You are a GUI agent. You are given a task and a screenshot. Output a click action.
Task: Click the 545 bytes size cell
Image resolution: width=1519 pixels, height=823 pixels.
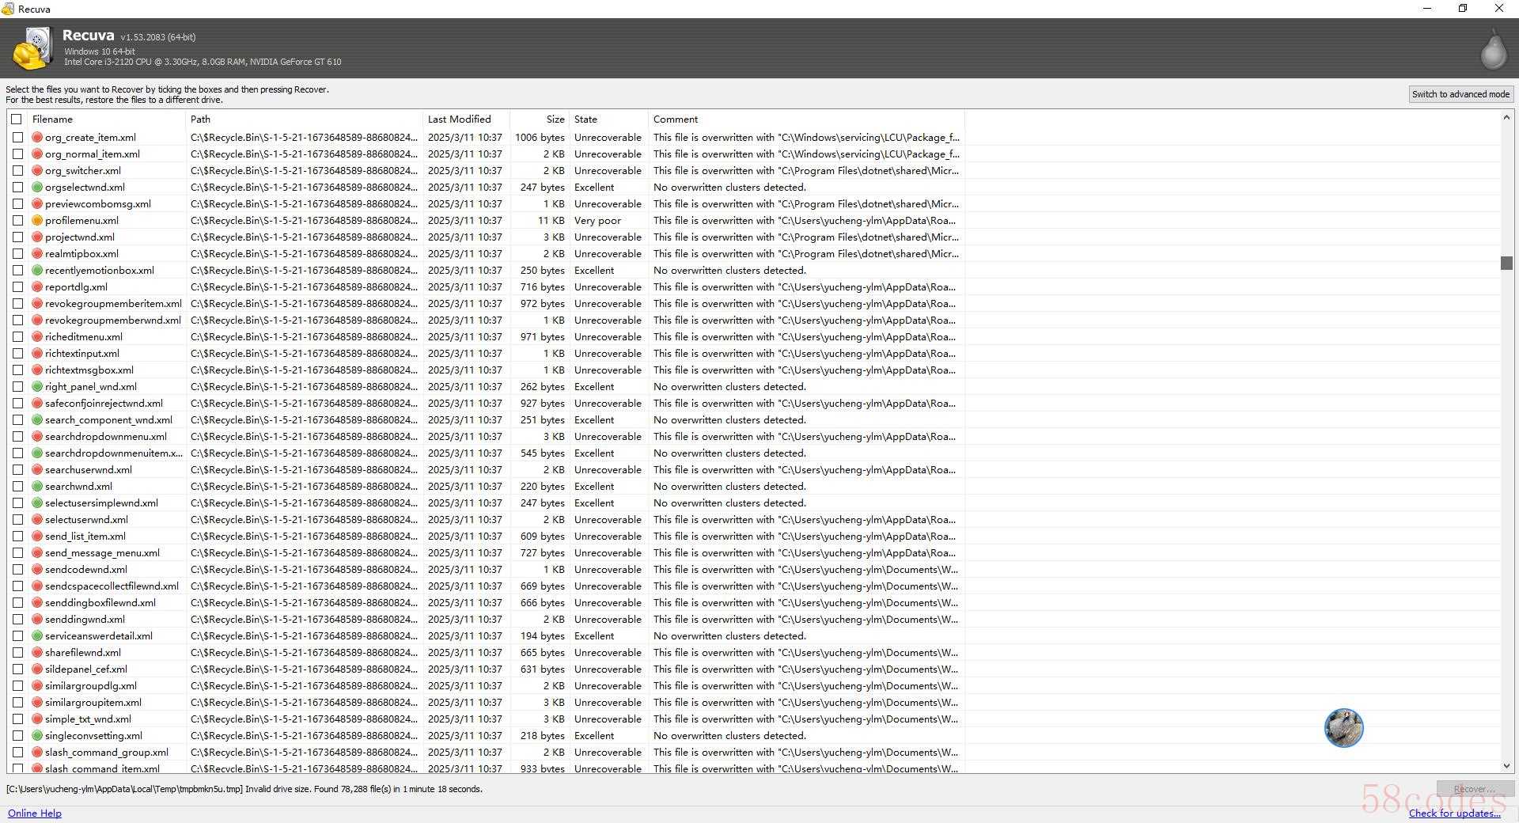[543, 453]
